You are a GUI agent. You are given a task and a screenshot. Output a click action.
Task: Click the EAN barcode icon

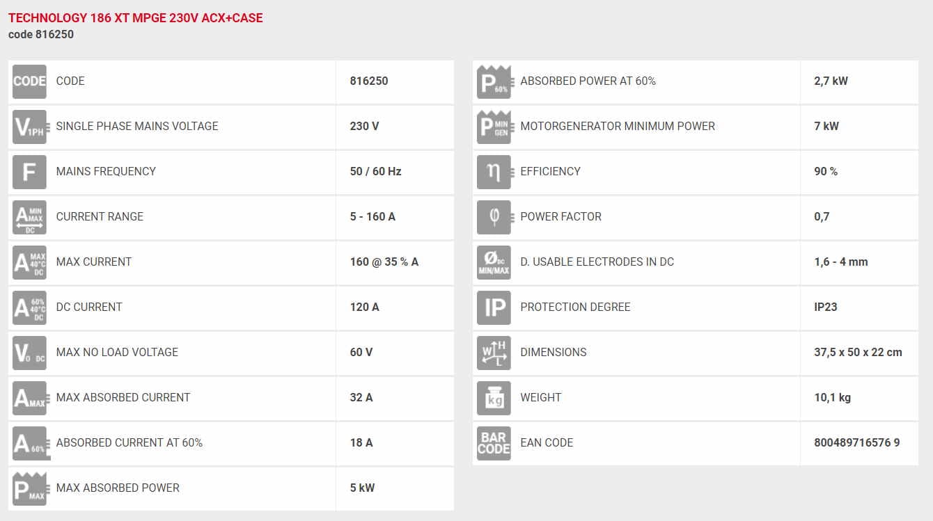494,443
